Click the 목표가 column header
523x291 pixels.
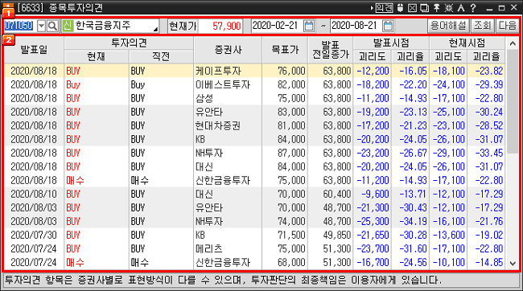click(285, 50)
